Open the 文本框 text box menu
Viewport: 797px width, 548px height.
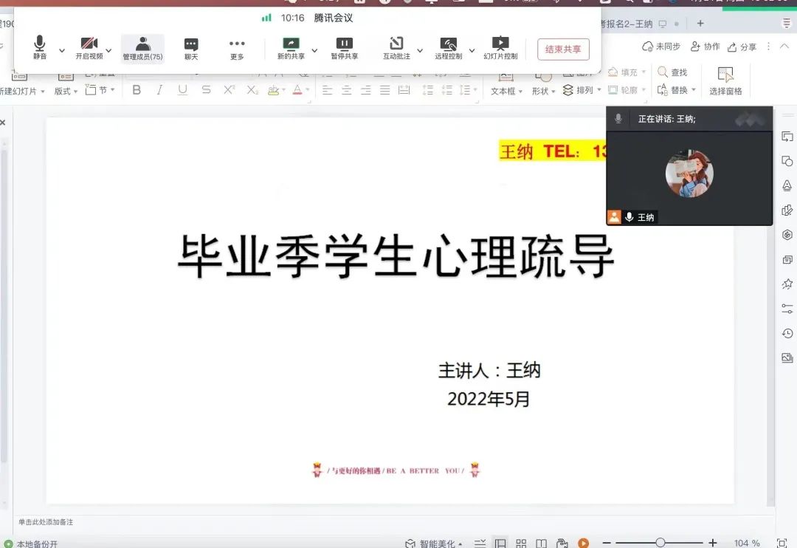pyautogui.click(x=506, y=90)
